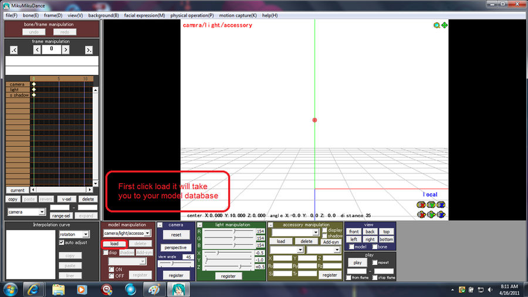Toggle the repeat checkbox in play panel
The image size is (528, 297).
[375, 262]
